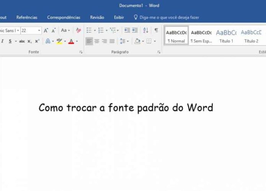Sort text with the A-Z sort button
The width and height of the screenshot is (266, 191).
click(145, 31)
